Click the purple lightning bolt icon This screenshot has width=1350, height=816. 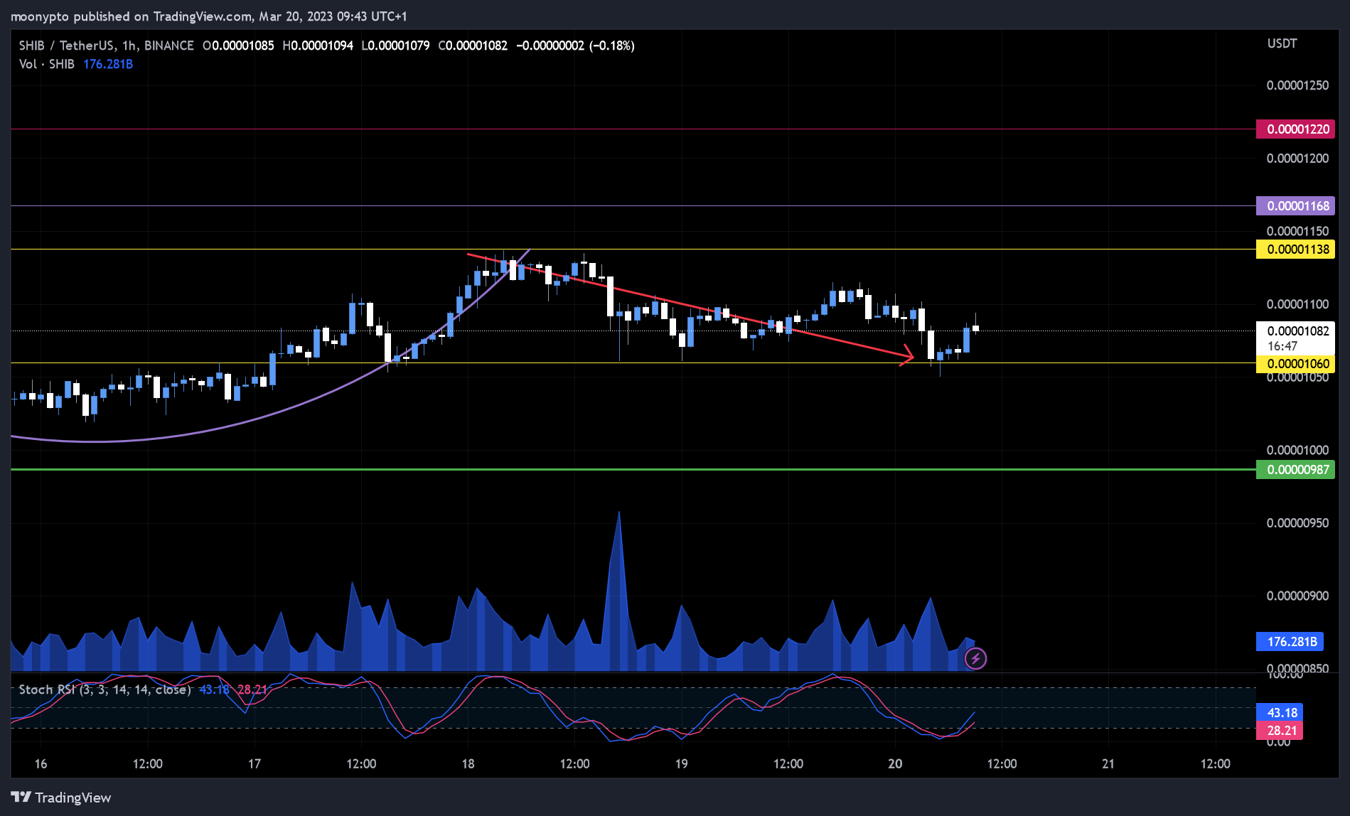coord(975,659)
